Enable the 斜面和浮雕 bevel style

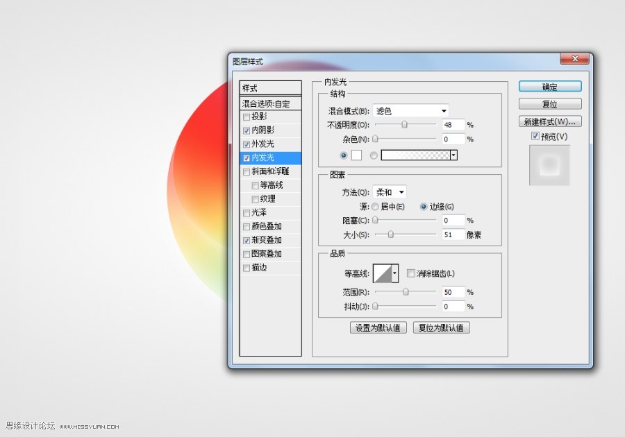click(x=247, y=171)
